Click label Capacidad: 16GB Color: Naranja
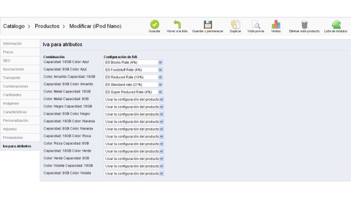The width and height of the screenshot is (351, 199). point(69,121)
